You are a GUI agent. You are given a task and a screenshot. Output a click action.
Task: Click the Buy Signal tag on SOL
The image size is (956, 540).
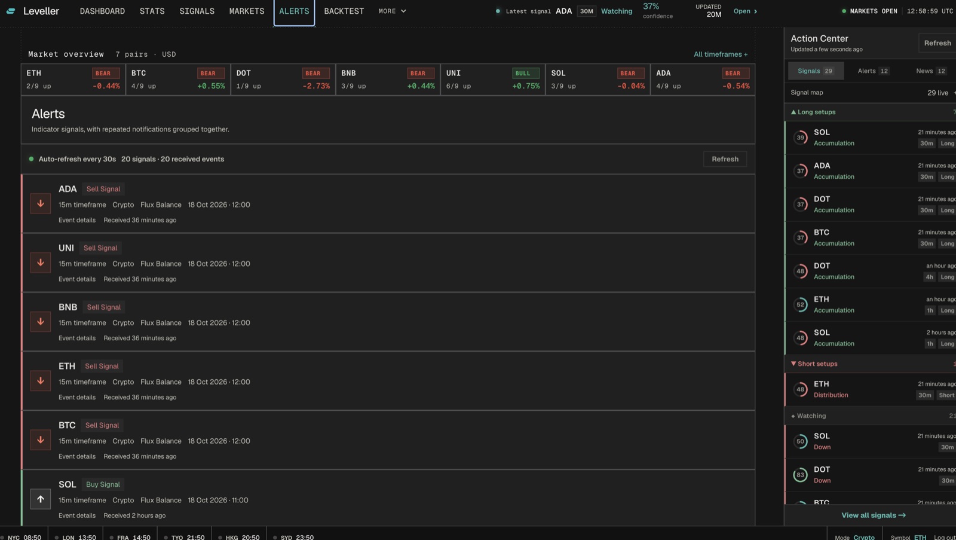pos(103,484)
